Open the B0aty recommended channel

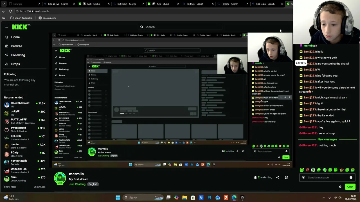(25, 154)
